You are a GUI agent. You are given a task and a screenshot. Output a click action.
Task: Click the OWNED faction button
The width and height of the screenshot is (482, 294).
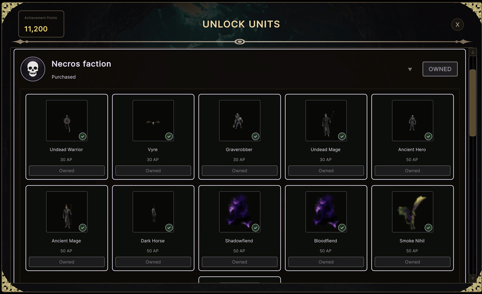point(440,69)
